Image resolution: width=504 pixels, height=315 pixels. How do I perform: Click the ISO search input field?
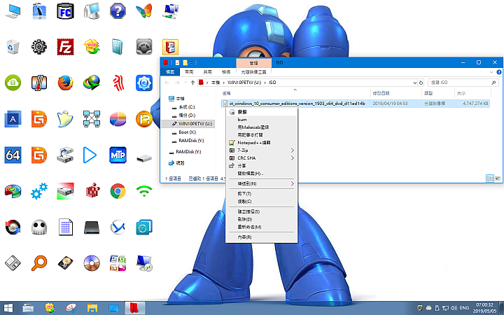click(463, 83)
